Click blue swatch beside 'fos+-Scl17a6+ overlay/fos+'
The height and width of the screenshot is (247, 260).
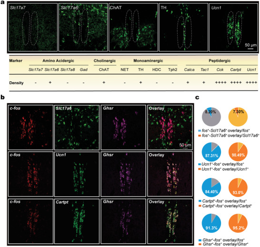[x=200, y=130]
